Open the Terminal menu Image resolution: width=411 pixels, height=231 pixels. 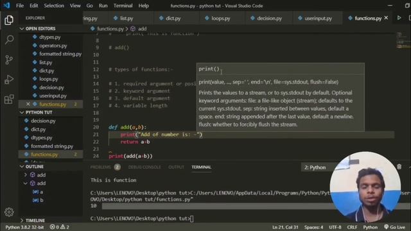(123, 6)
